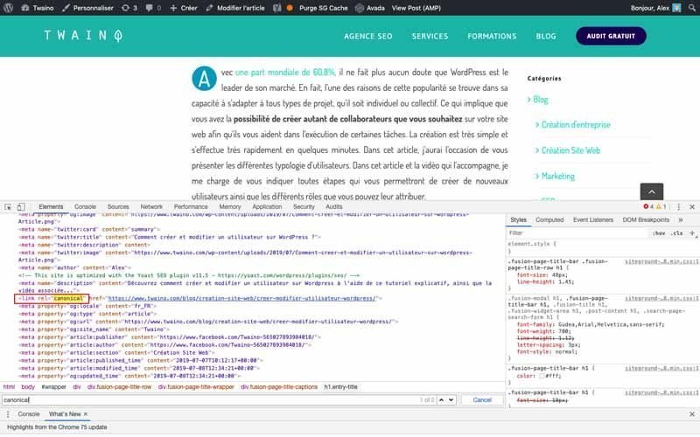The image size is (700, 437).
Task: Click the Yoast SEO icon in admin bar
Action: point(277,8)
